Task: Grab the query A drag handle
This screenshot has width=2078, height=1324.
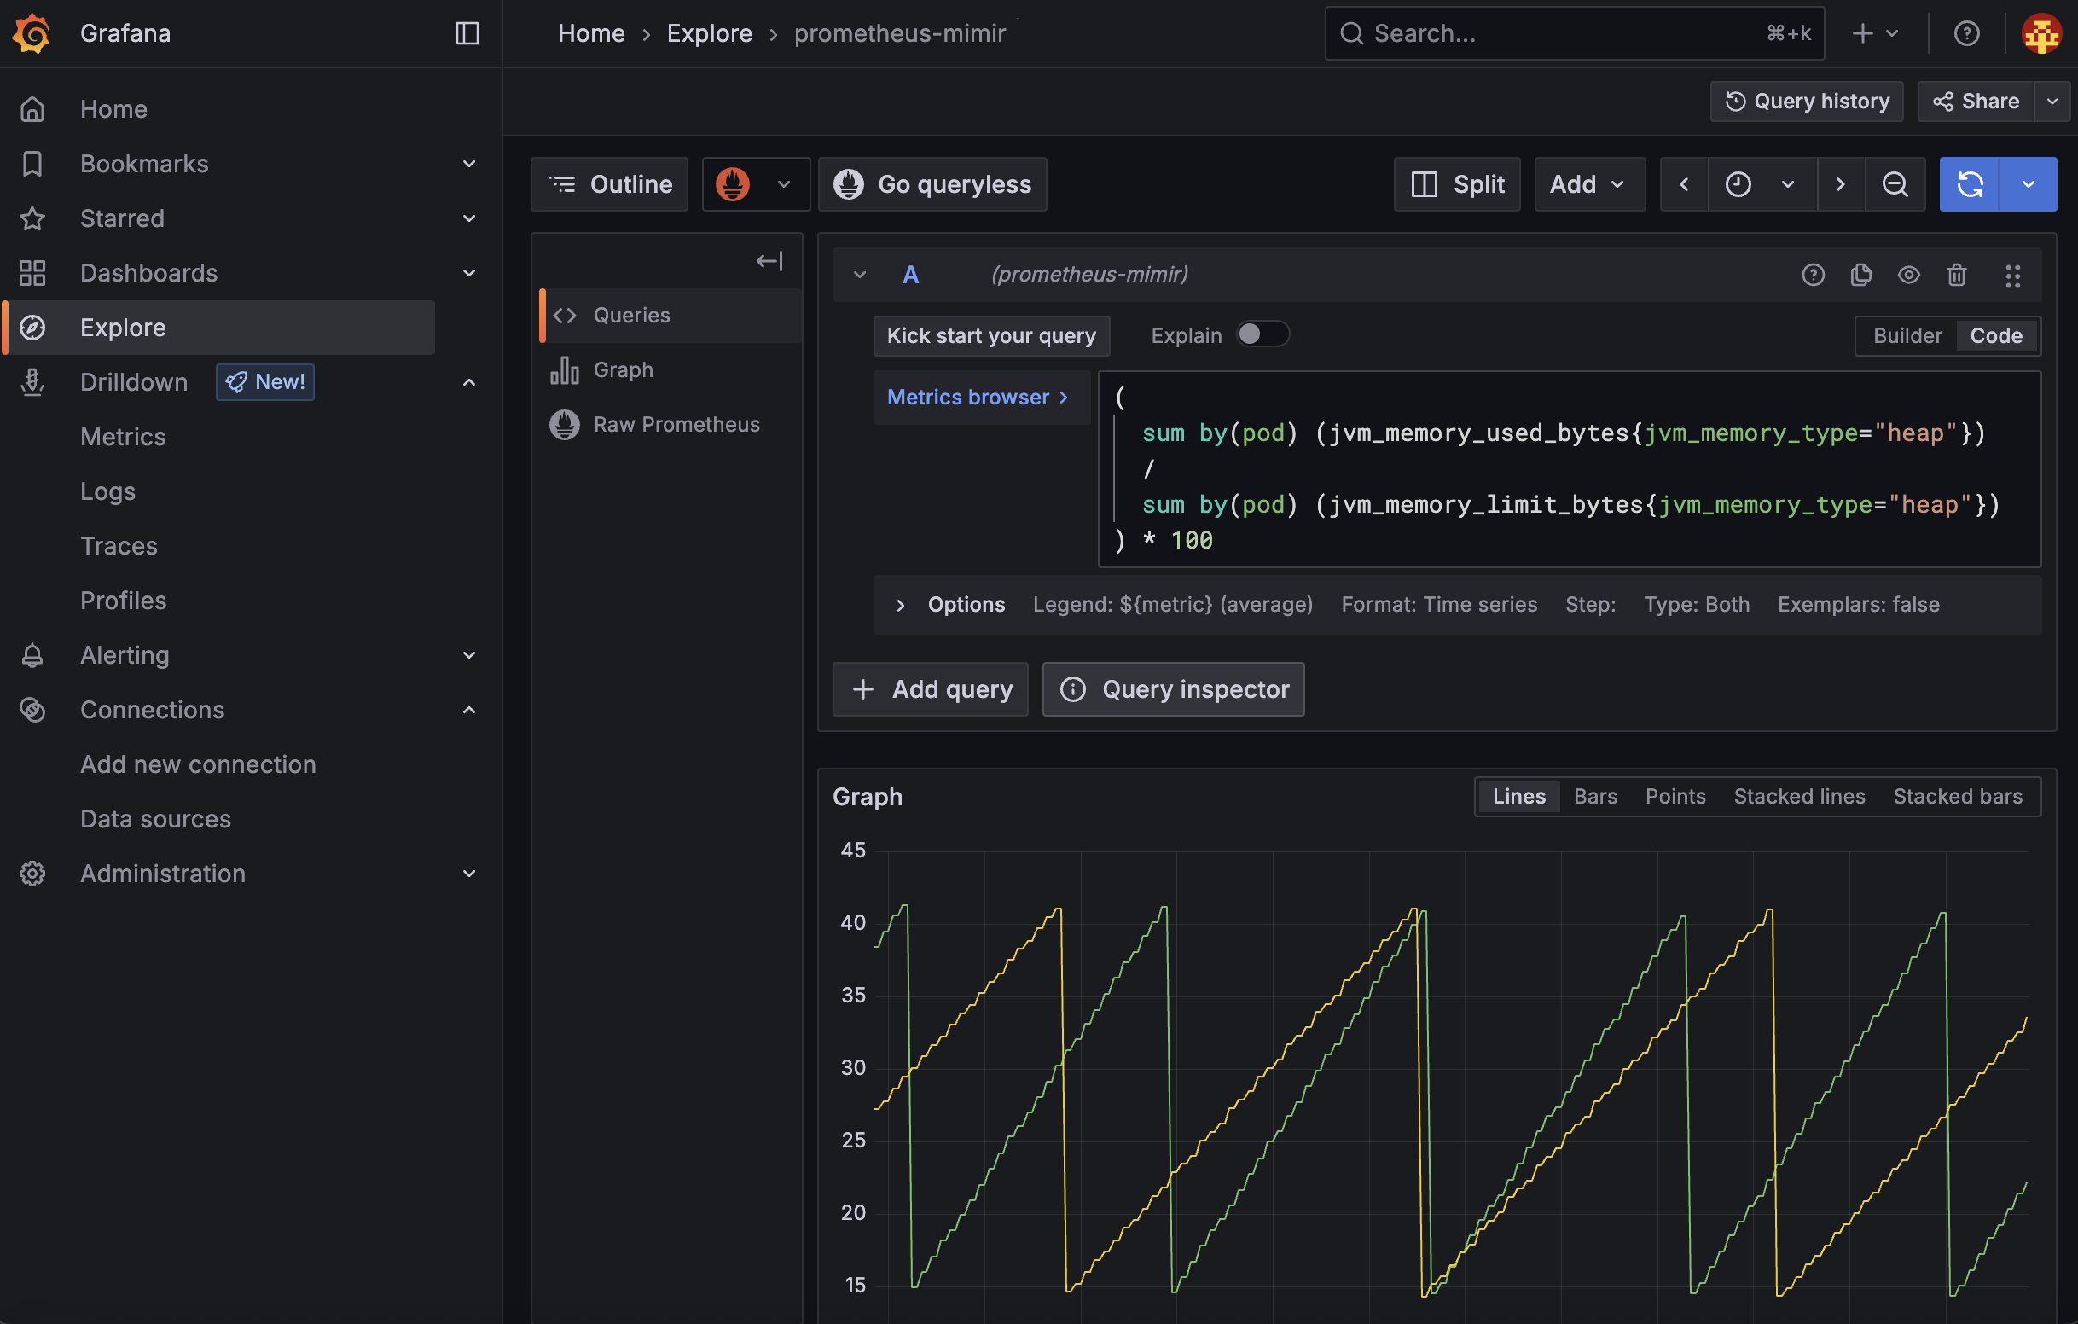Action: [x=2012, y=276]
